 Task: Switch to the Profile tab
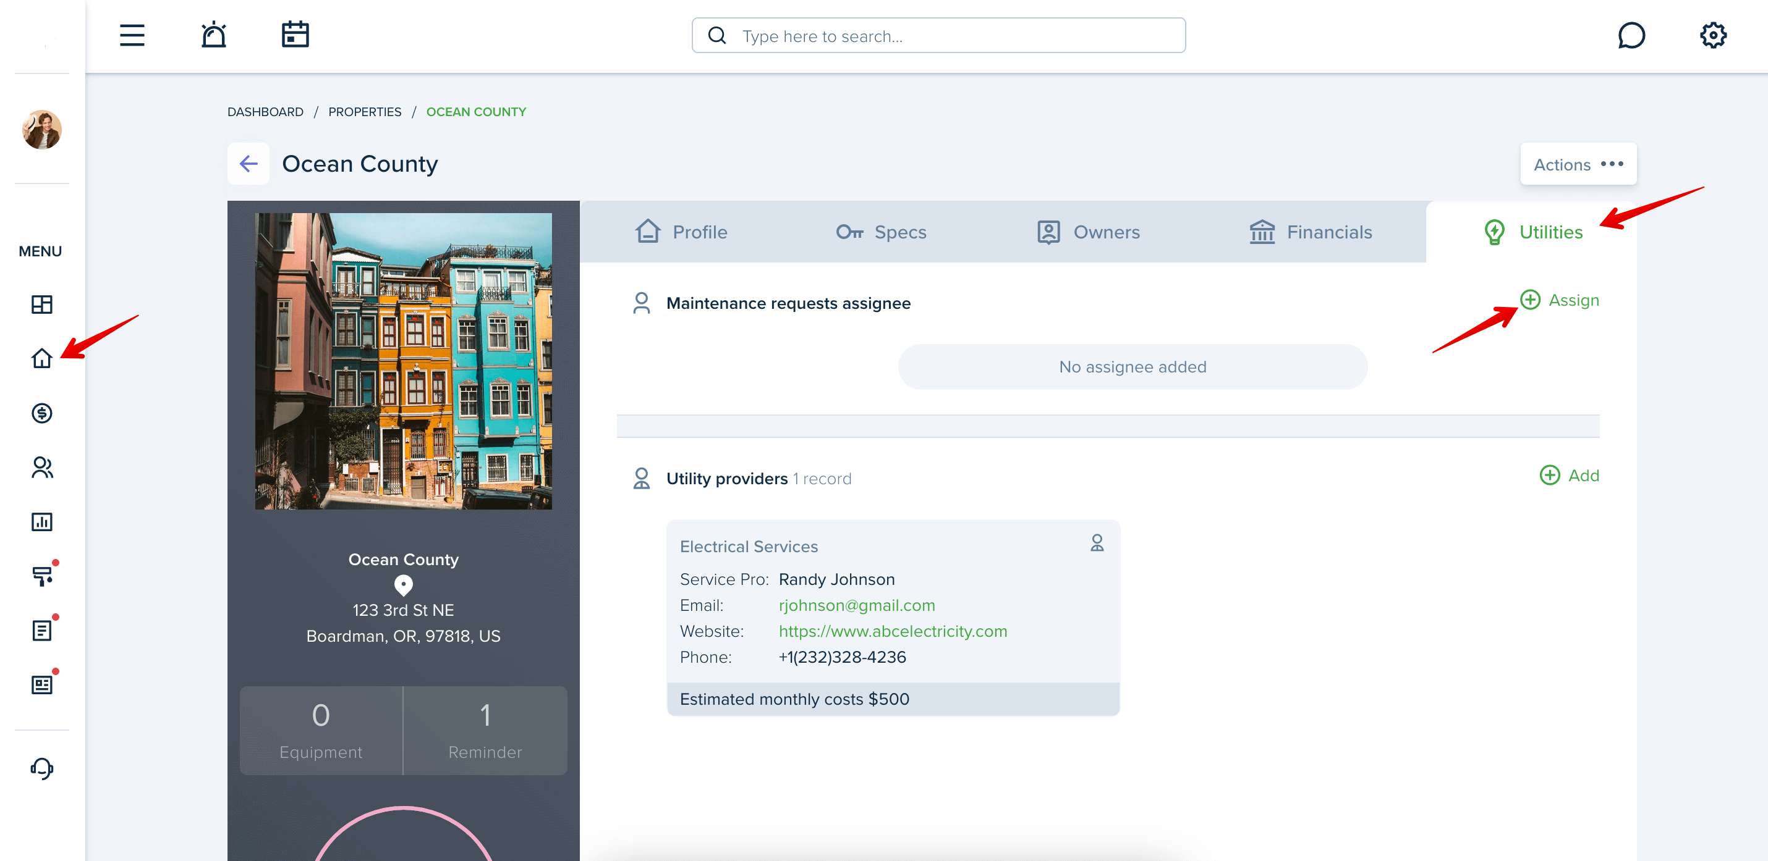[x=681, y=232]
